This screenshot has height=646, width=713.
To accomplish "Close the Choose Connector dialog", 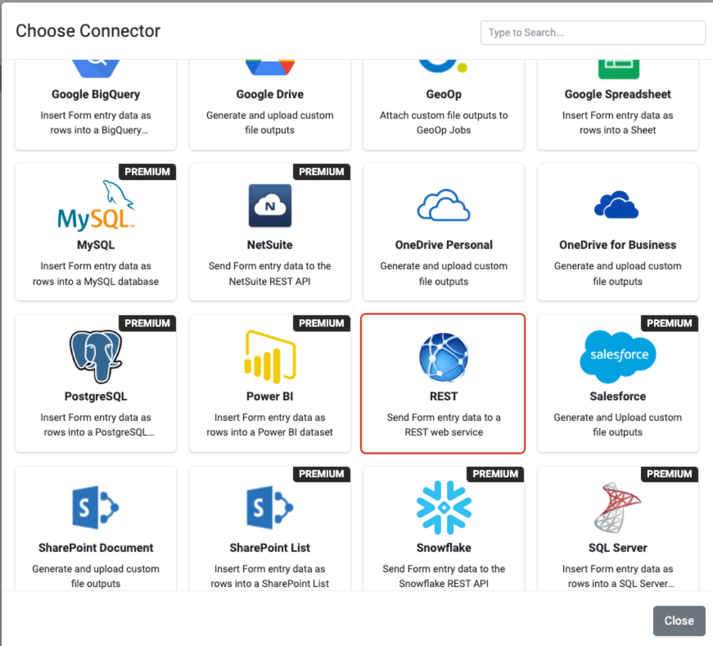I will (679, 621).
